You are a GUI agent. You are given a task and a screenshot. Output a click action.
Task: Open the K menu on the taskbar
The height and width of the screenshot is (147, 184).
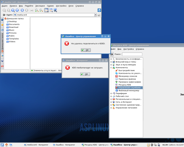[x=2, y=145]
